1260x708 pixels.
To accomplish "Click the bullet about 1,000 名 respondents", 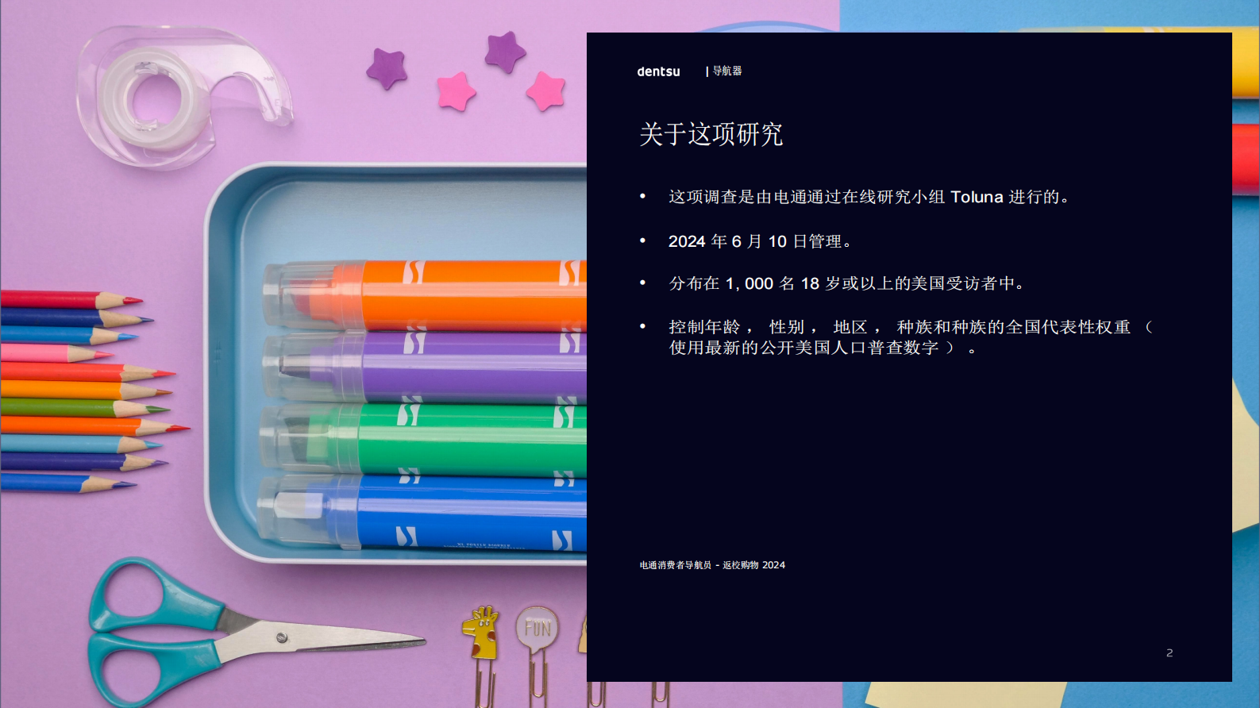I will tap(847, 283).
